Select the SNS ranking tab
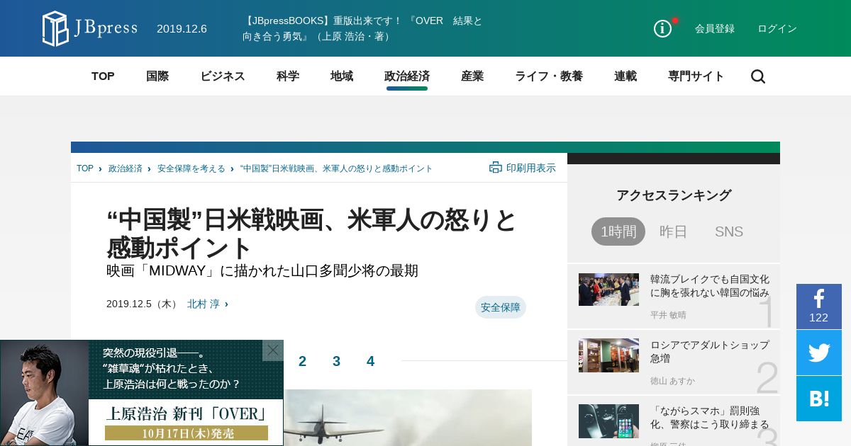The height and width of the screenshot is (446, 851). (729, 231)
